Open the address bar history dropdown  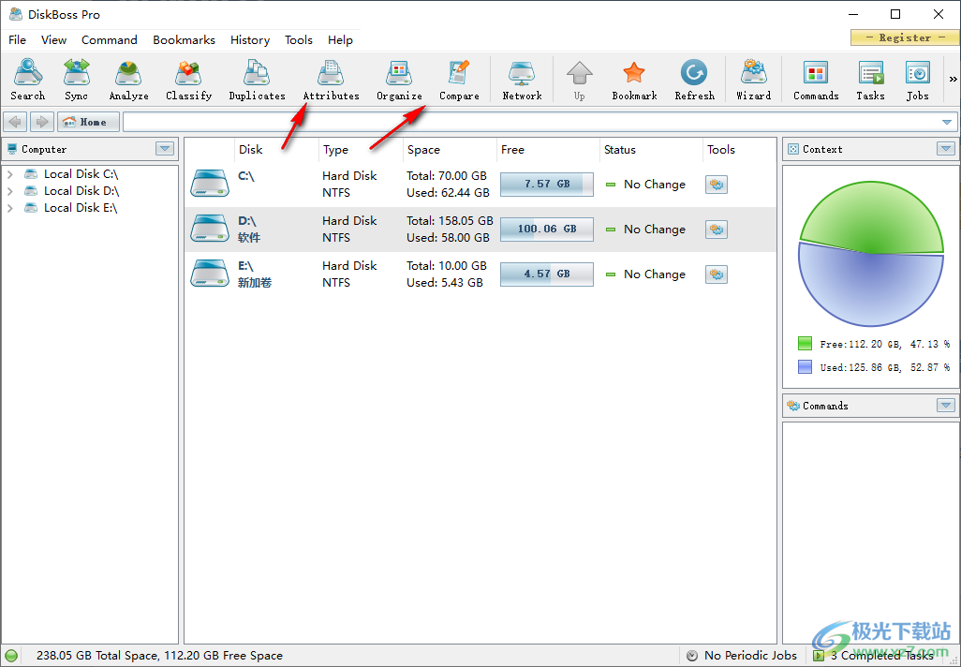(x=947, y=122)
